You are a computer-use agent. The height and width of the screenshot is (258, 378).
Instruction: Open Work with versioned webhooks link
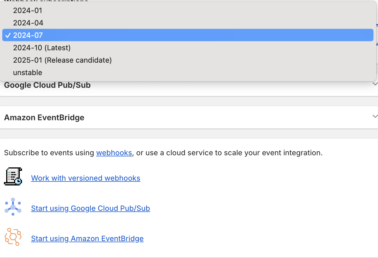pyautogui.click(x=86, y=178)
